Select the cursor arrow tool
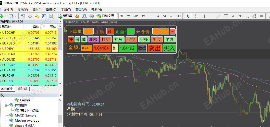The height and width of the screenshot is (127, 270). coord(188,16)
